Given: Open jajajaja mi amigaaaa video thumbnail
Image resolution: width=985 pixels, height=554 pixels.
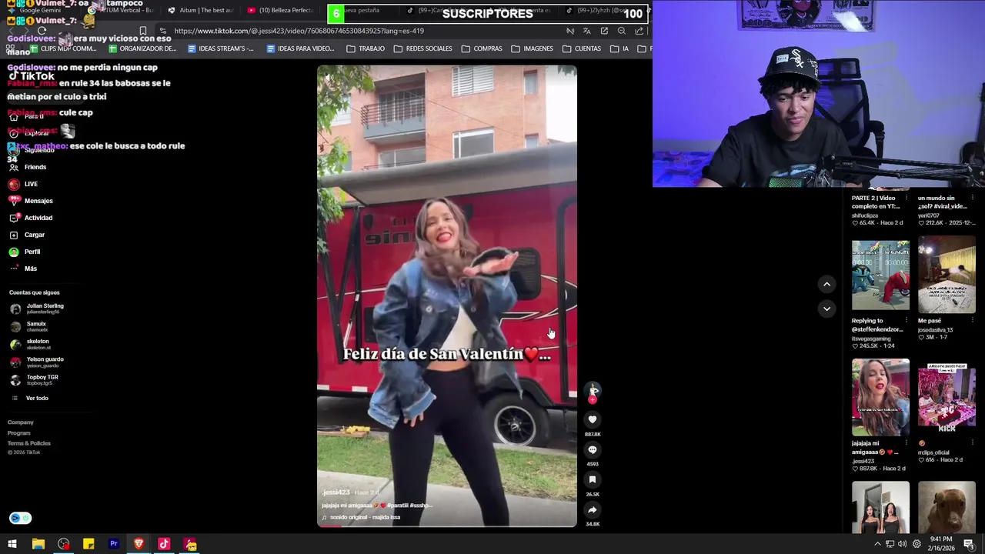Looking at the screenshot, I should 880,397.
